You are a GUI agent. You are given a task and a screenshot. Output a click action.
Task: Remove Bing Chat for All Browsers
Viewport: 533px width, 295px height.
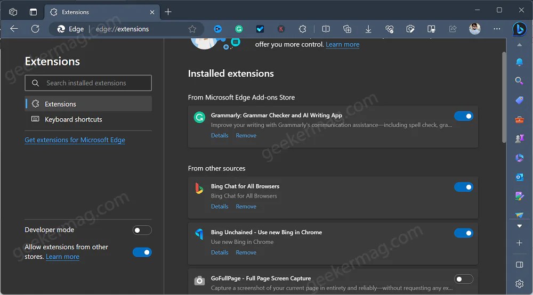[246, 207]
